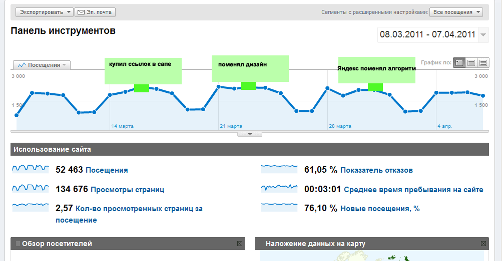502x261 pixels.
Task: Click the chart data point at 21 марта
Action: (219, 87)
